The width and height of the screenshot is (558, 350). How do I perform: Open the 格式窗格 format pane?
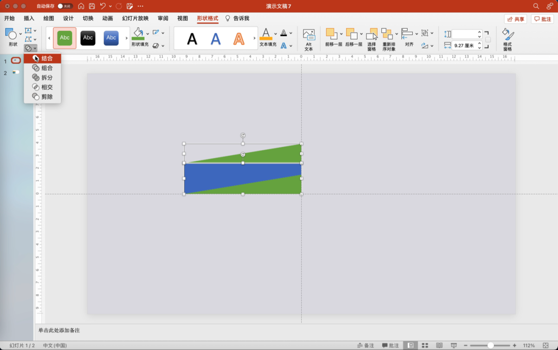click(x=507, y=39)
